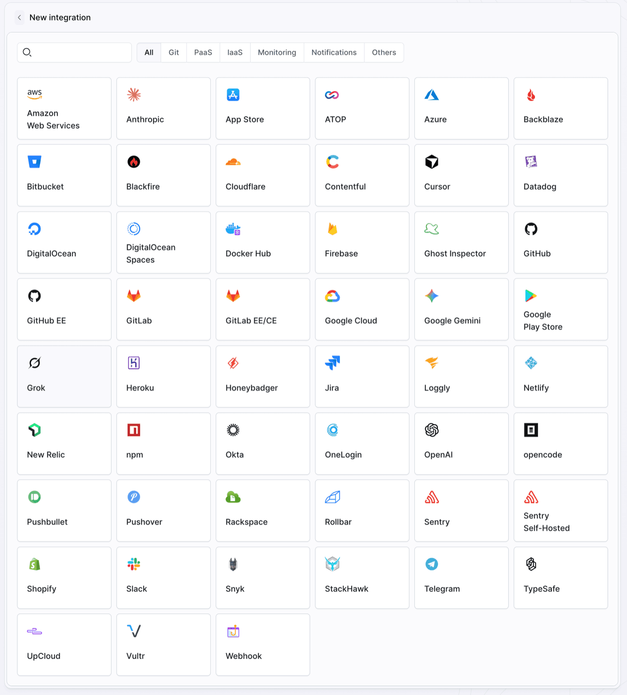This screenshot has width=627, height=695.
Task: Click the "New integration" page title
Action: (60, 18)
